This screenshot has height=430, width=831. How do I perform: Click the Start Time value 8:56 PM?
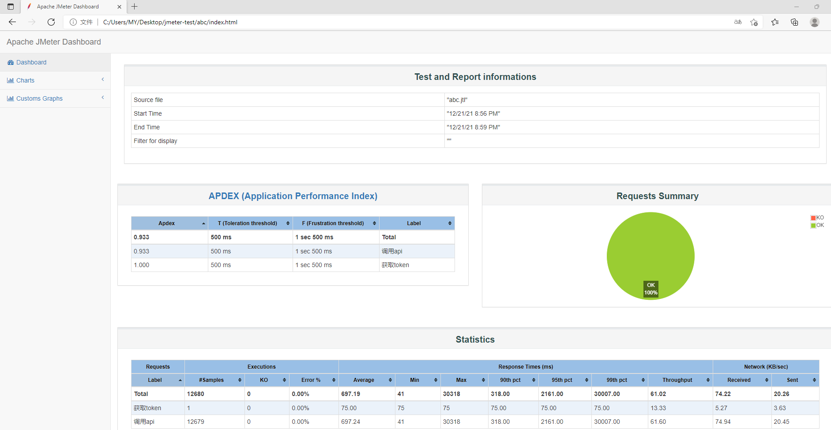coord(474,113)
